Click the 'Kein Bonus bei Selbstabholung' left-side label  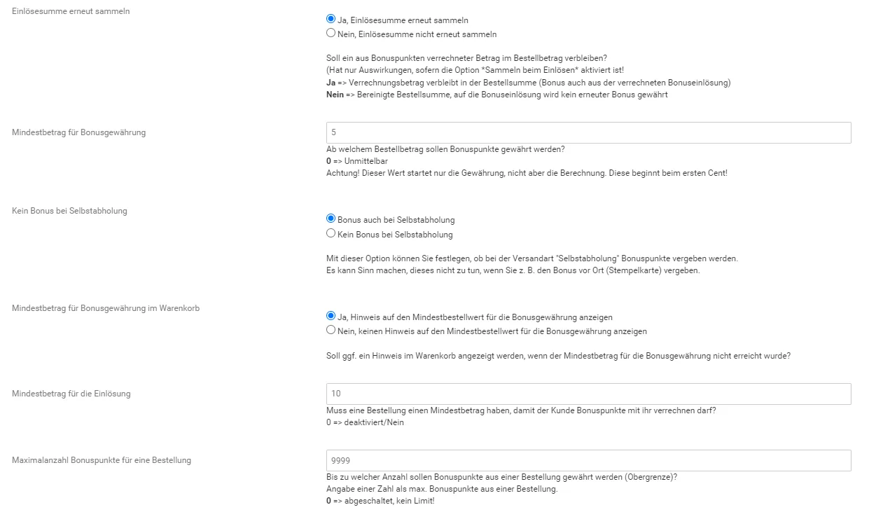(x=70, y=210)
